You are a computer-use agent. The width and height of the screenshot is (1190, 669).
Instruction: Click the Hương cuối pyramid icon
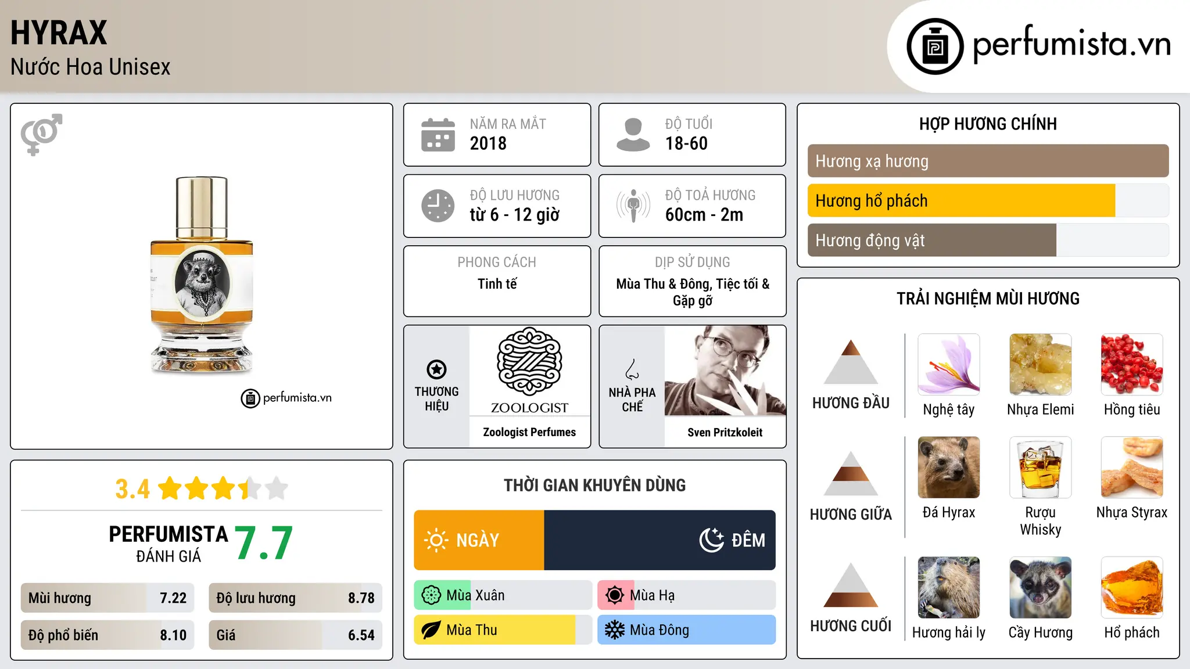851,585
